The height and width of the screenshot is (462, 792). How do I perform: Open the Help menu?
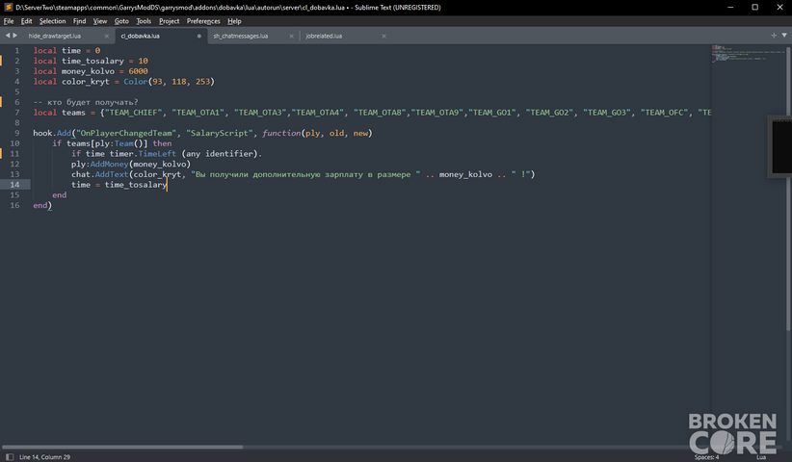coord(234,21)
